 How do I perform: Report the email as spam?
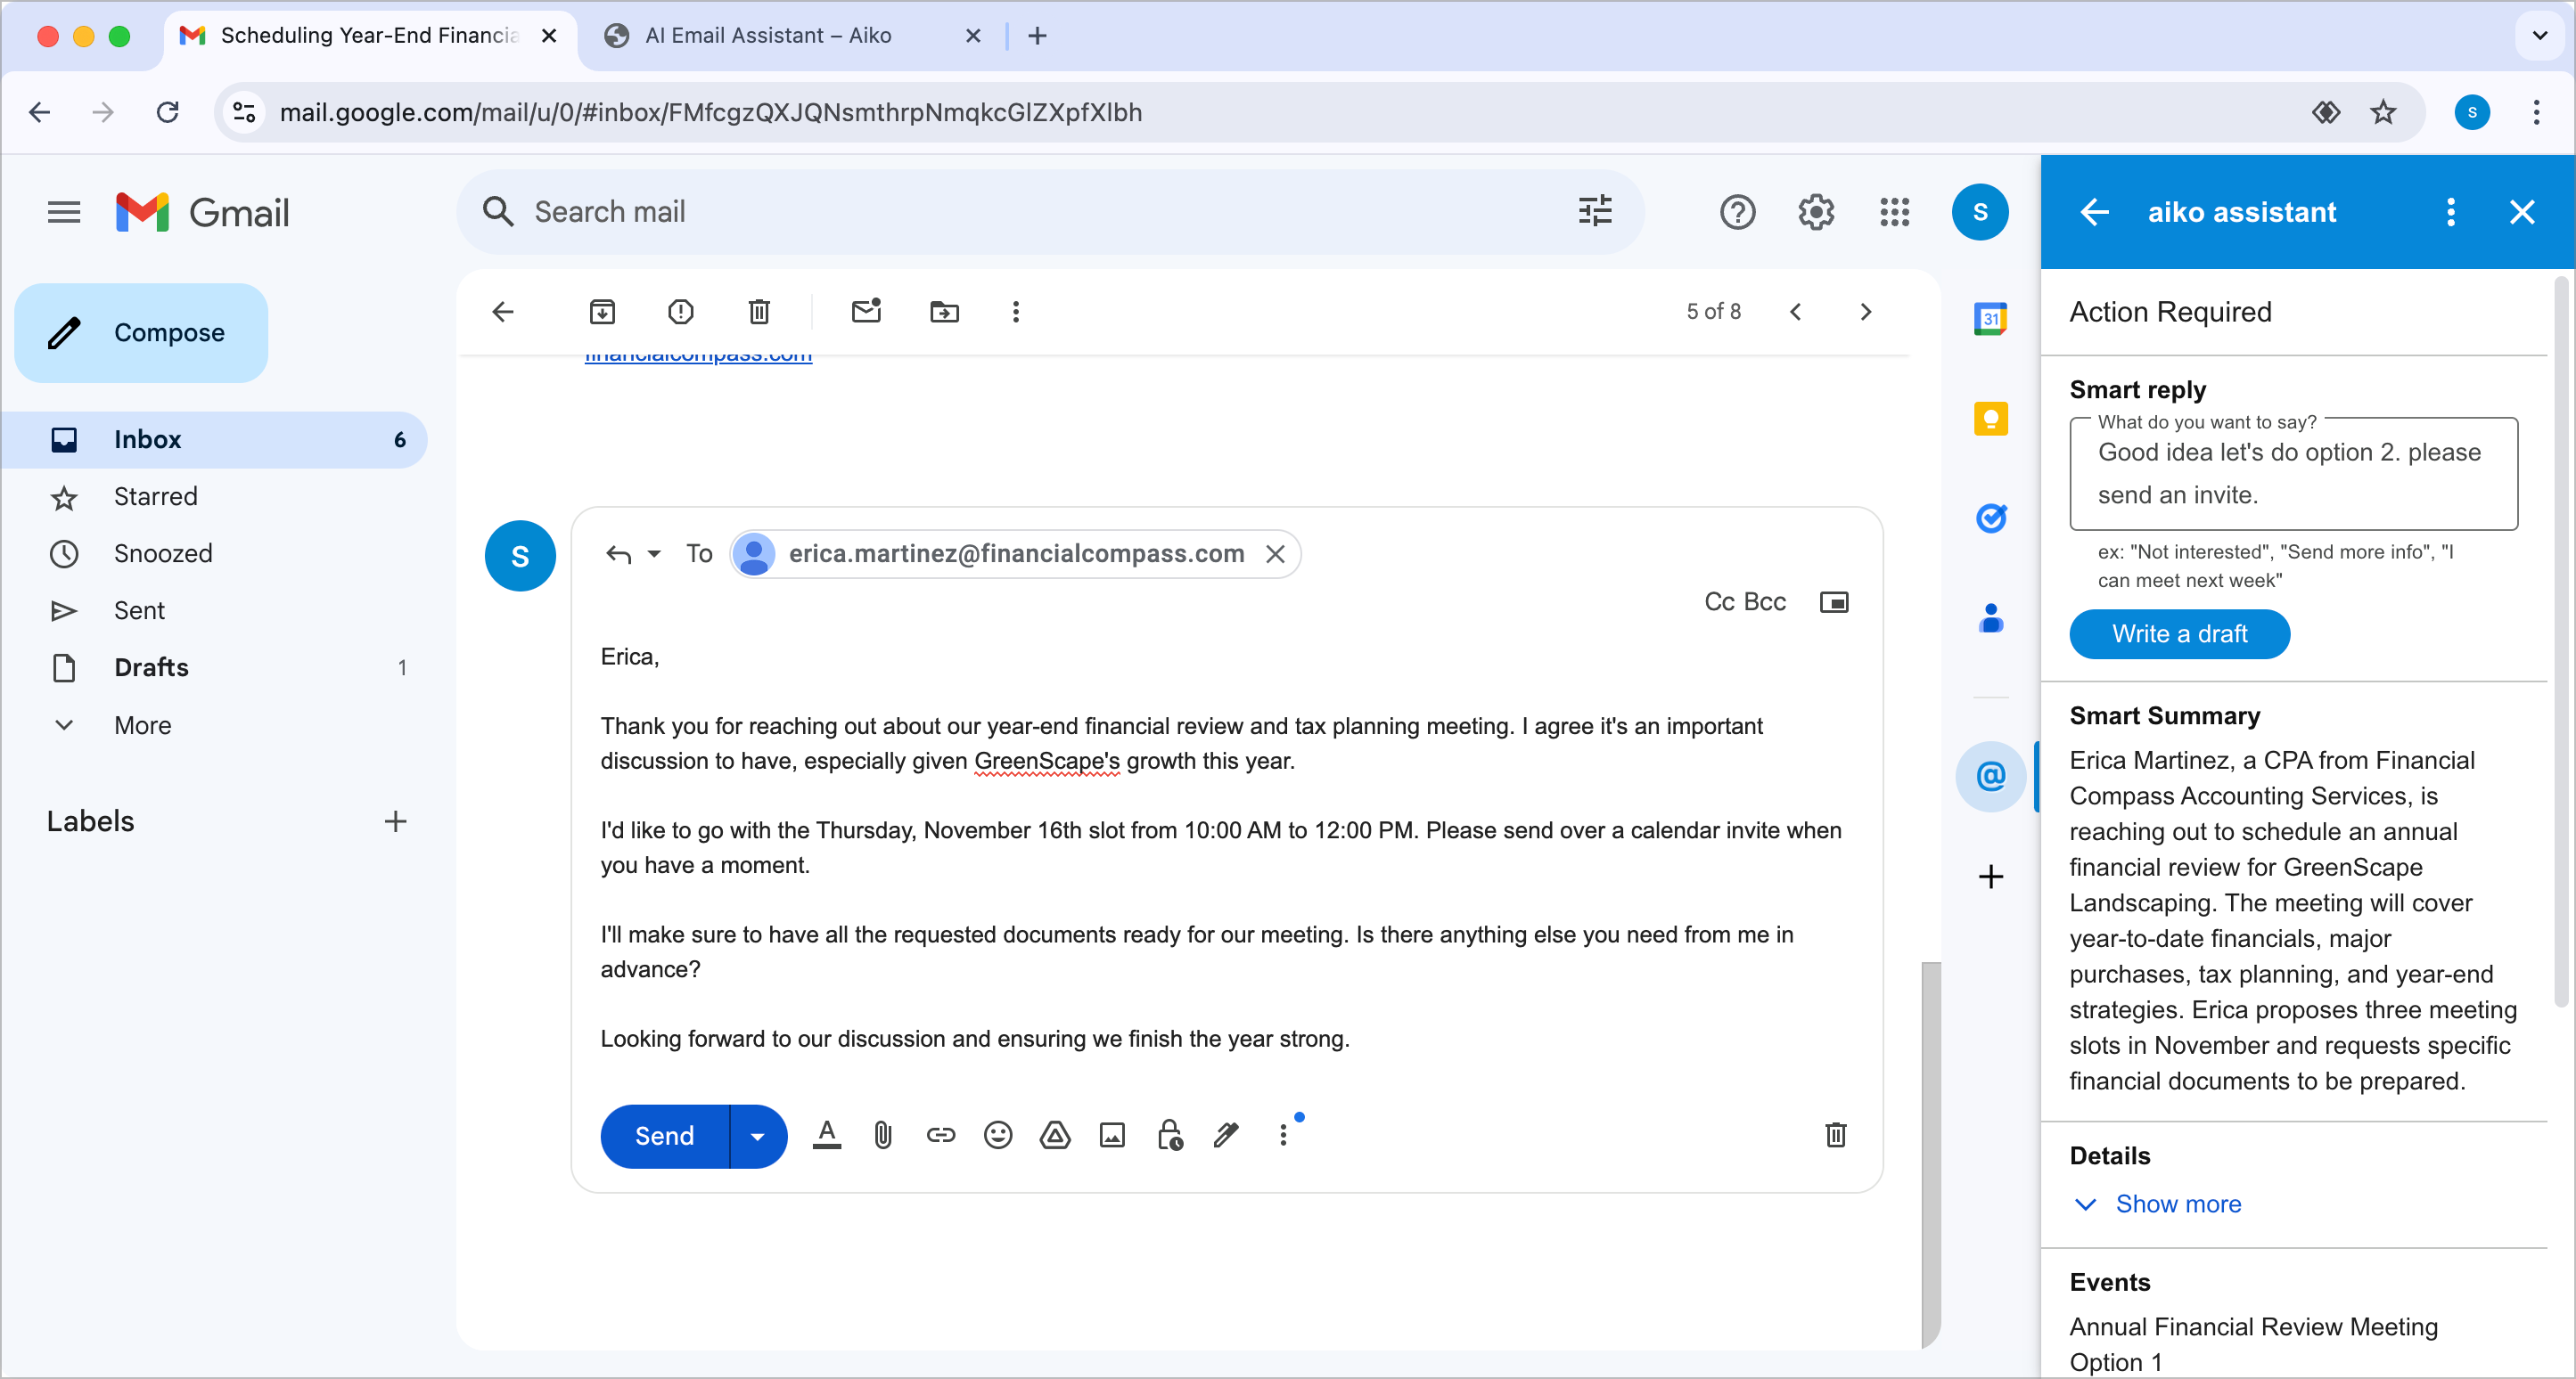tap(680, 312)
